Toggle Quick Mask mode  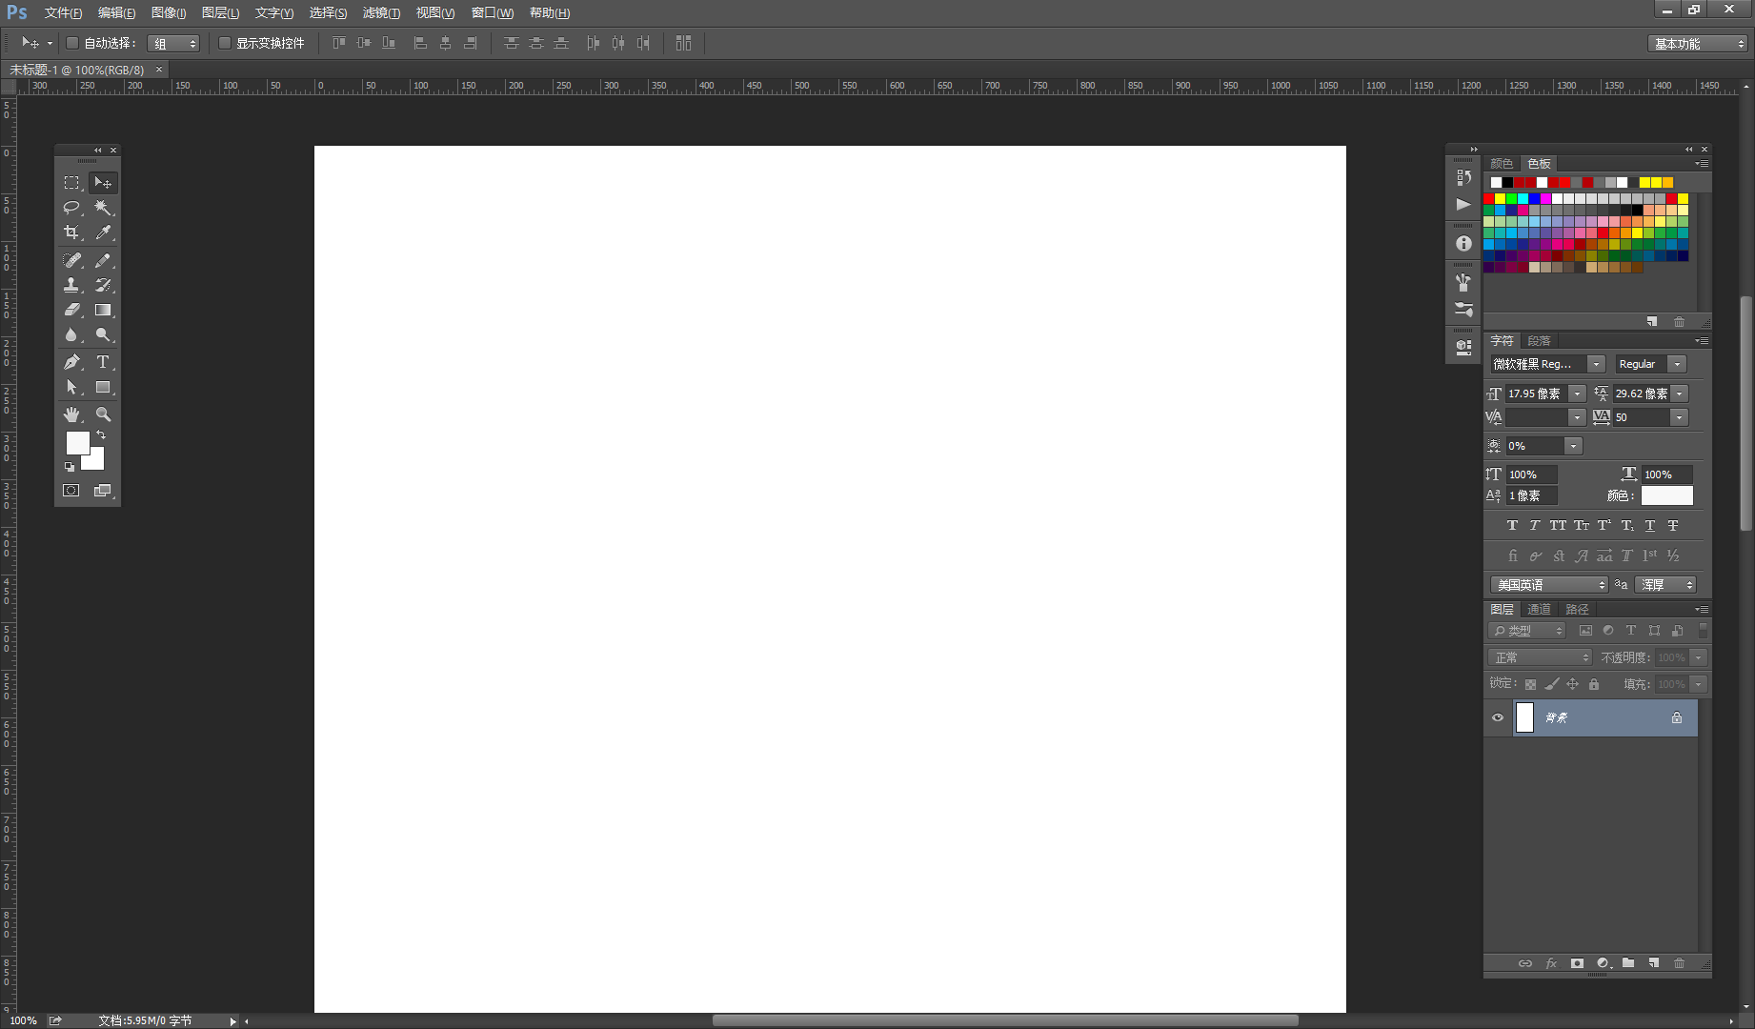click(x=71, y=490)
